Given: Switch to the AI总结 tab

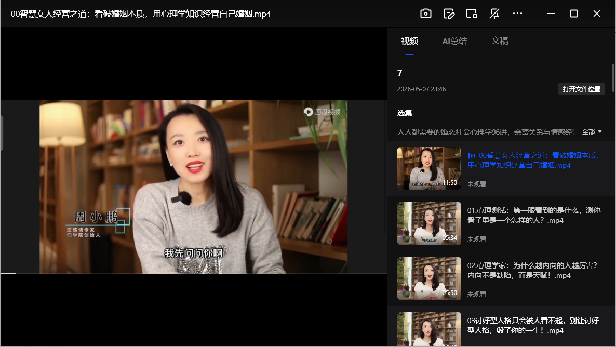Looking at the screenshot, I should 454,41.
